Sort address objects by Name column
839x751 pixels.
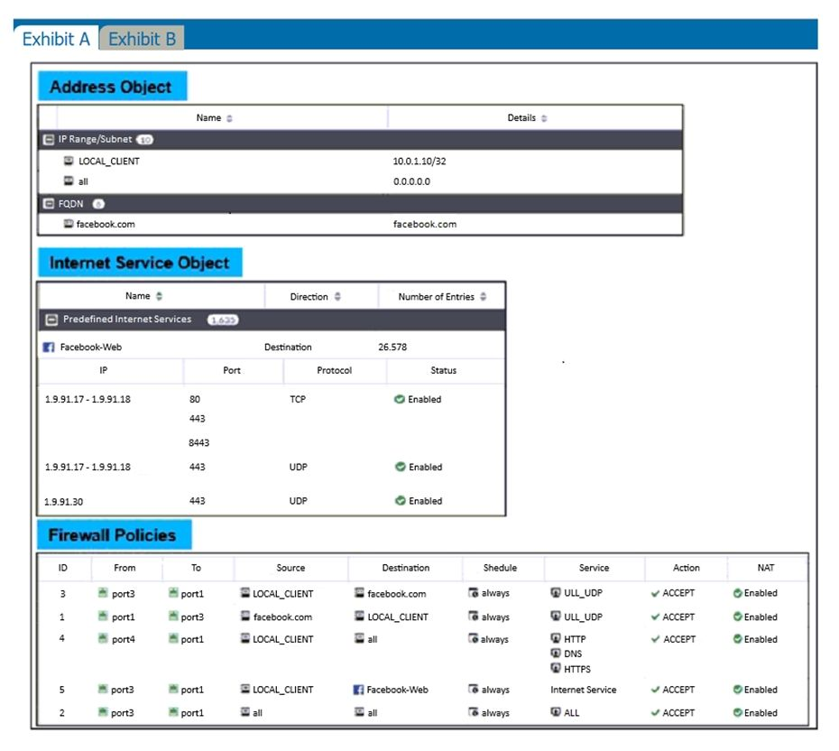click(x=229, y=118)
